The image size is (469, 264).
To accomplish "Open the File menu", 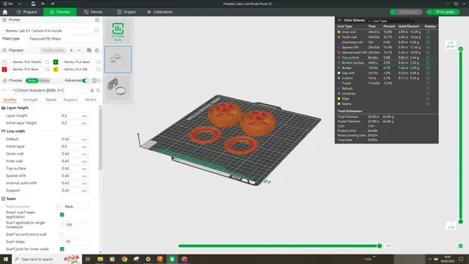I will click(8, 4).
